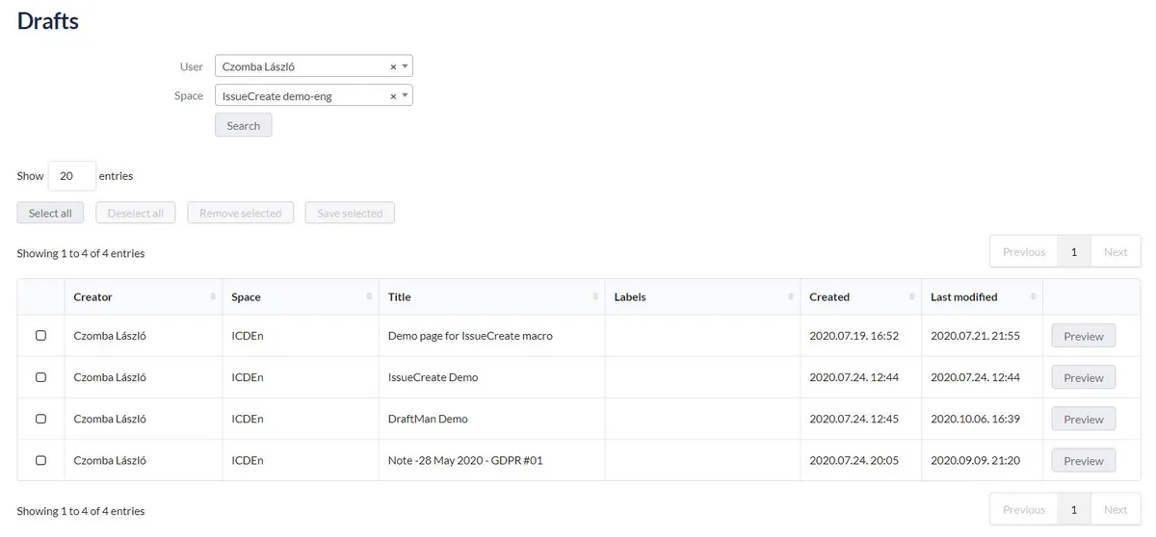Sort table by Space column

click(x=301, y=297)
